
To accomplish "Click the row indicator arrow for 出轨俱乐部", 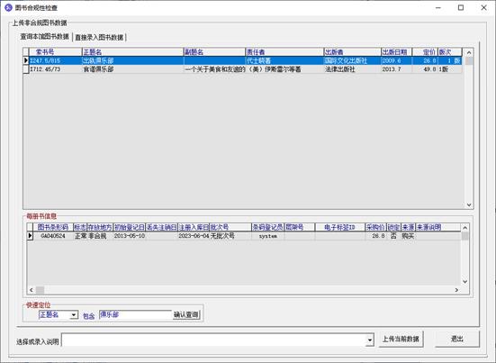I will pos(26,60).
